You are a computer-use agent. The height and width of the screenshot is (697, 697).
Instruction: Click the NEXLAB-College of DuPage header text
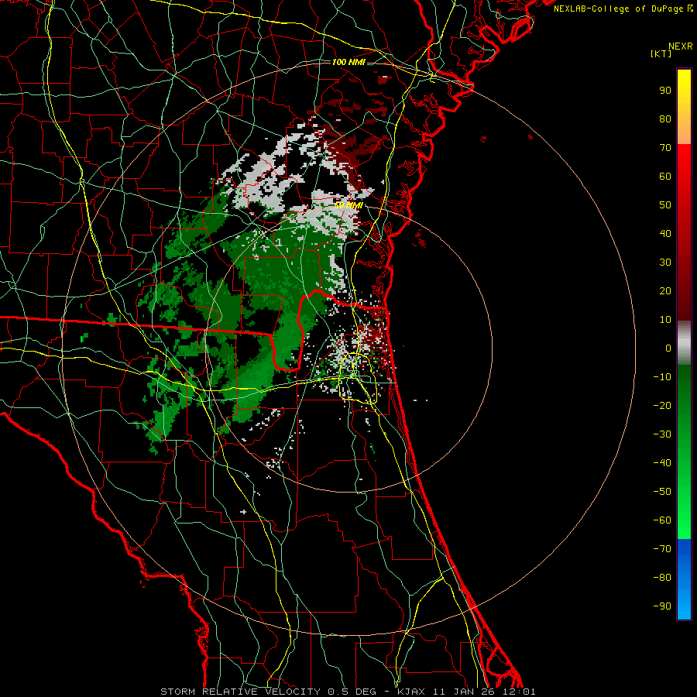(623, 9)
